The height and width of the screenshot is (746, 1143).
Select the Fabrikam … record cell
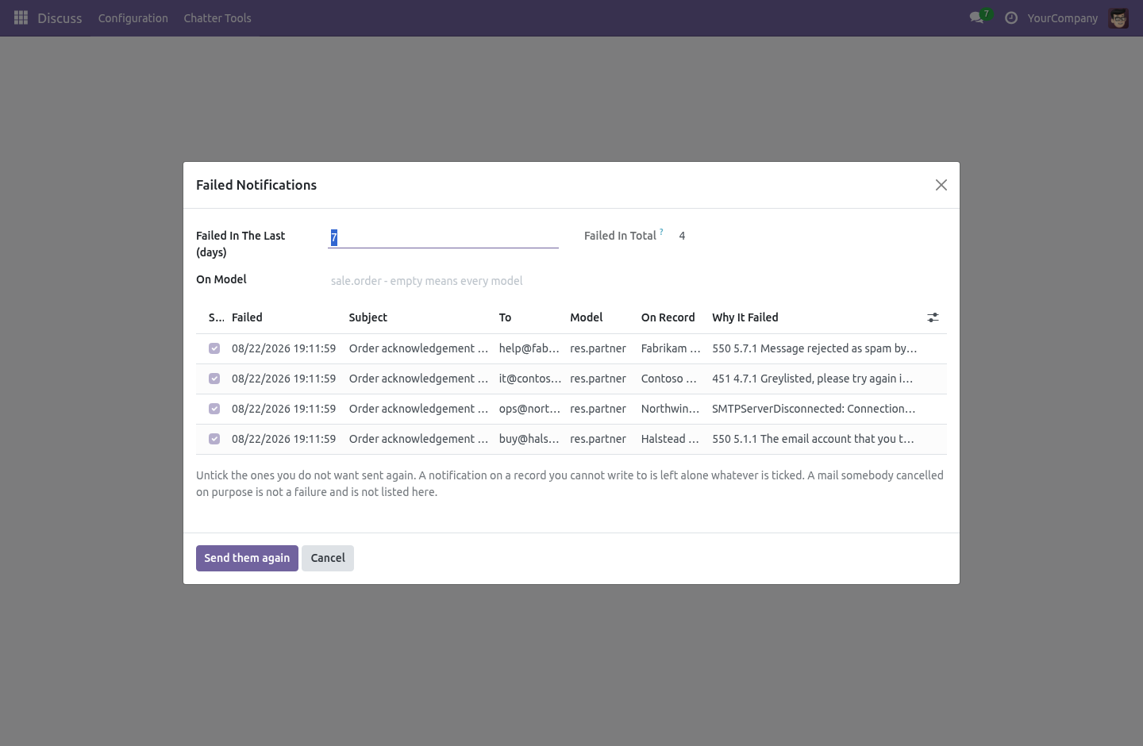coord(671,348)
